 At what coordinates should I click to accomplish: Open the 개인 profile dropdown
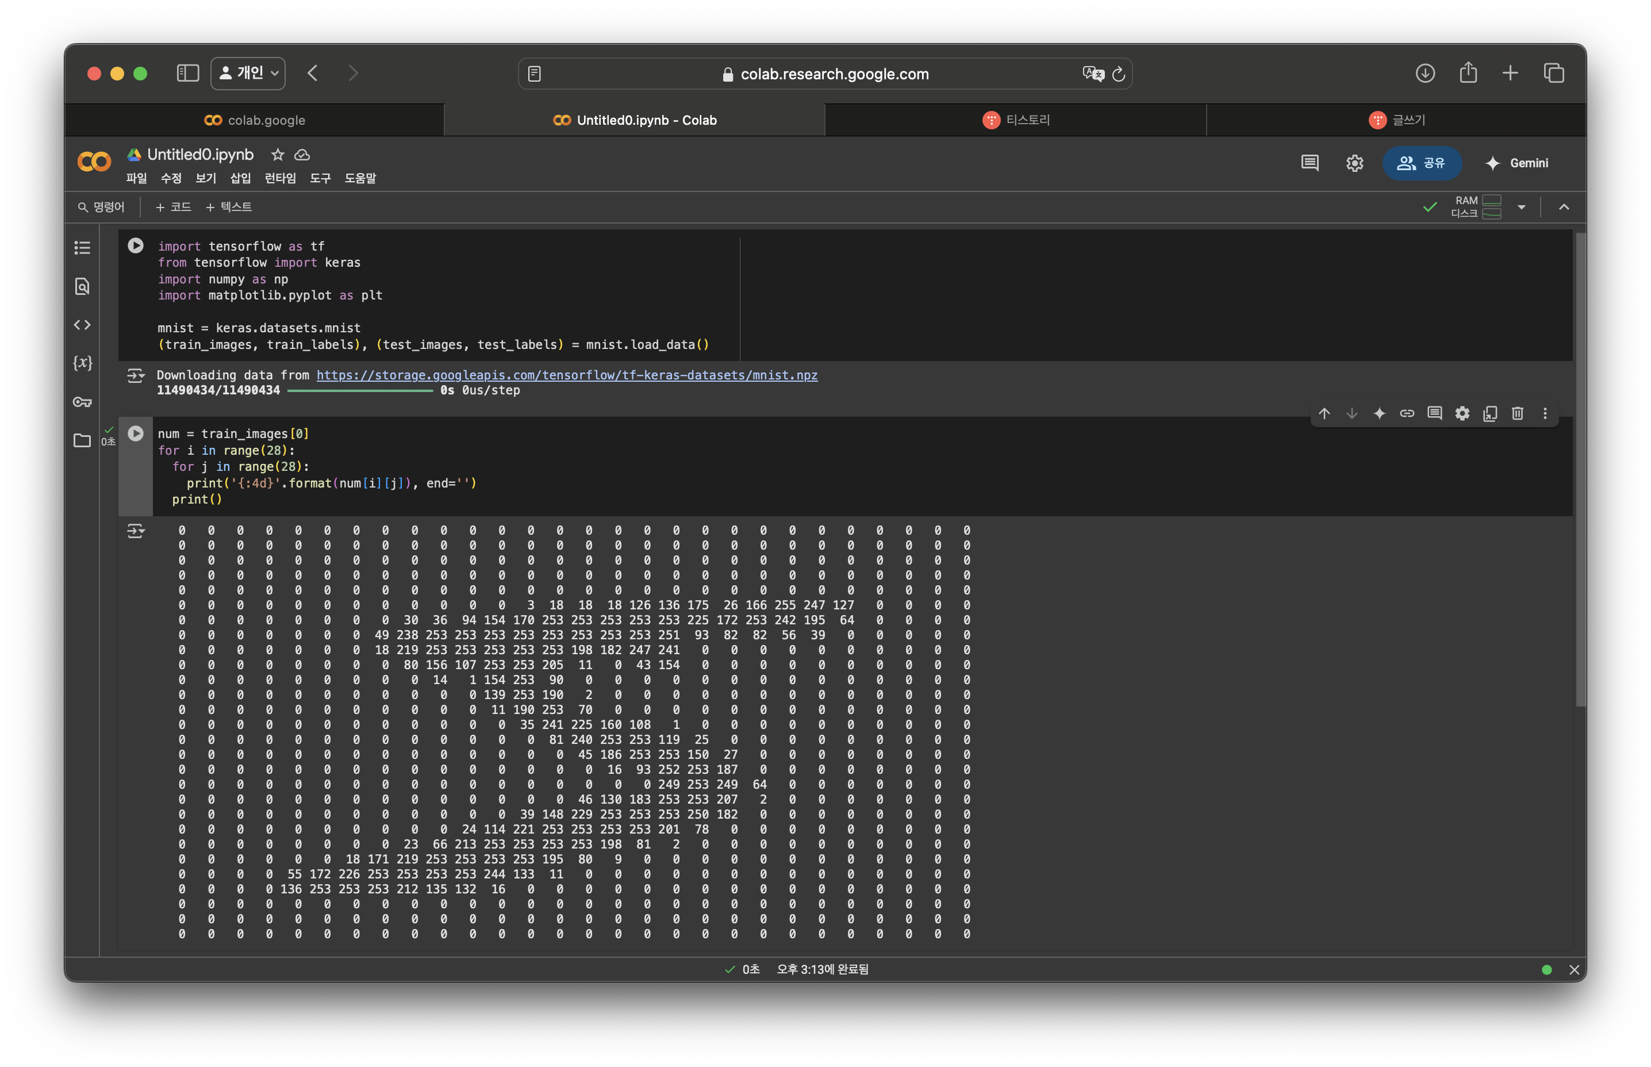[248, 74]
